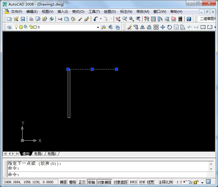Toggle 正交 ortho mode
This screenshot has height=187, width=218.
click(x=82, y=182)
